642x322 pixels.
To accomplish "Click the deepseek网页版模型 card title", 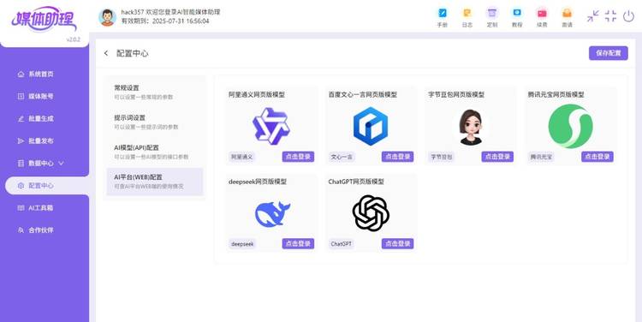I will [x=257, y=182].
